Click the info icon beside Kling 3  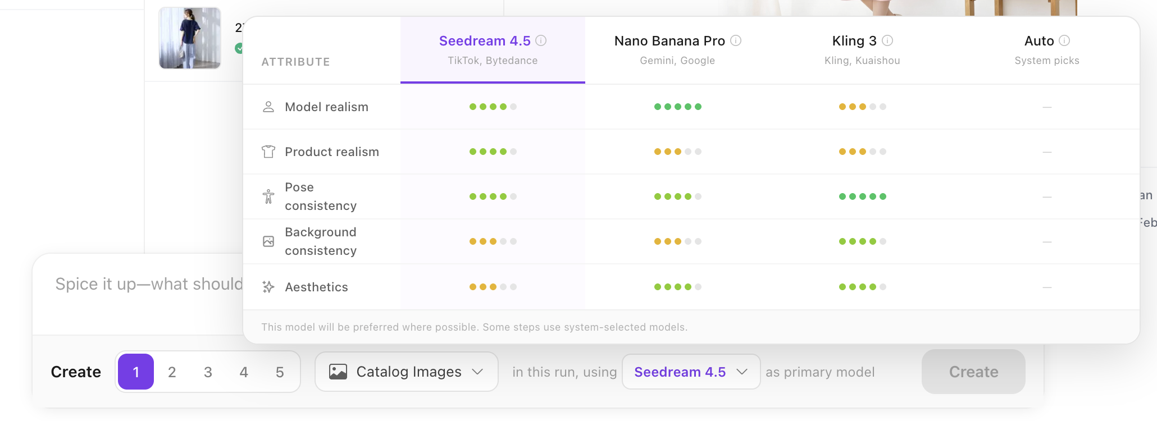pos(887,40)
